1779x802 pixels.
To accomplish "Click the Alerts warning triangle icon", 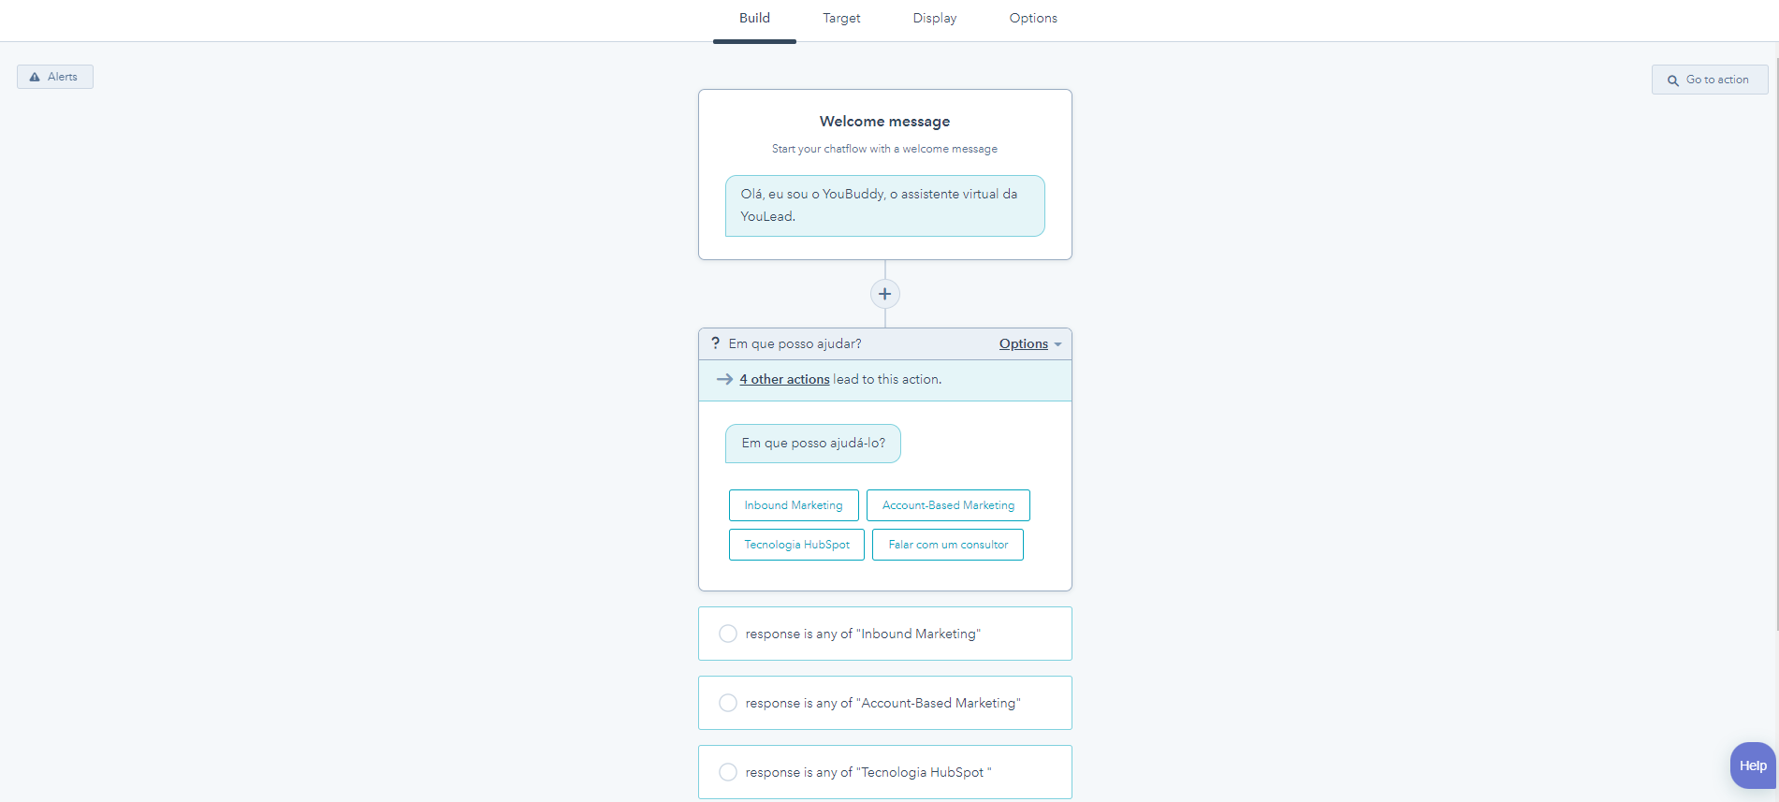I will (35, 77).
